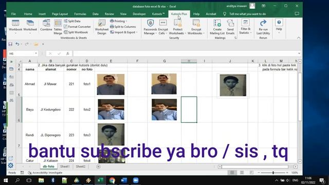Open the Acrobat ribbon tab
Screen dimensions: 329x185
tap(211, 14)
